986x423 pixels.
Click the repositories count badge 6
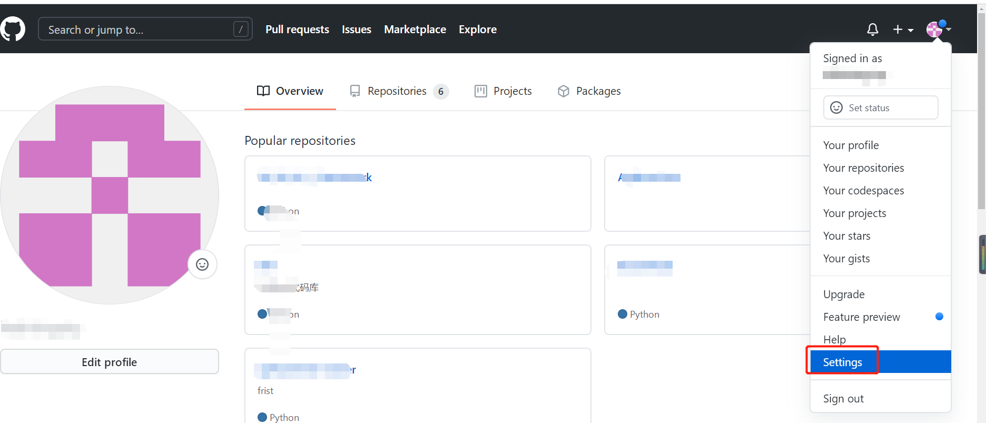pyautogui.click(x=441, y=92)
